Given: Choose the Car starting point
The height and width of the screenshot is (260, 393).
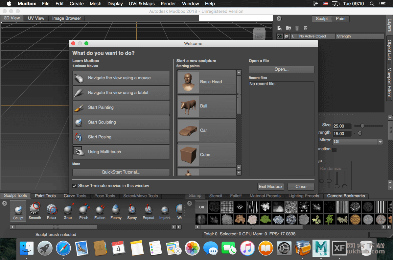Looking at the screenshot, I should point(207,130).
